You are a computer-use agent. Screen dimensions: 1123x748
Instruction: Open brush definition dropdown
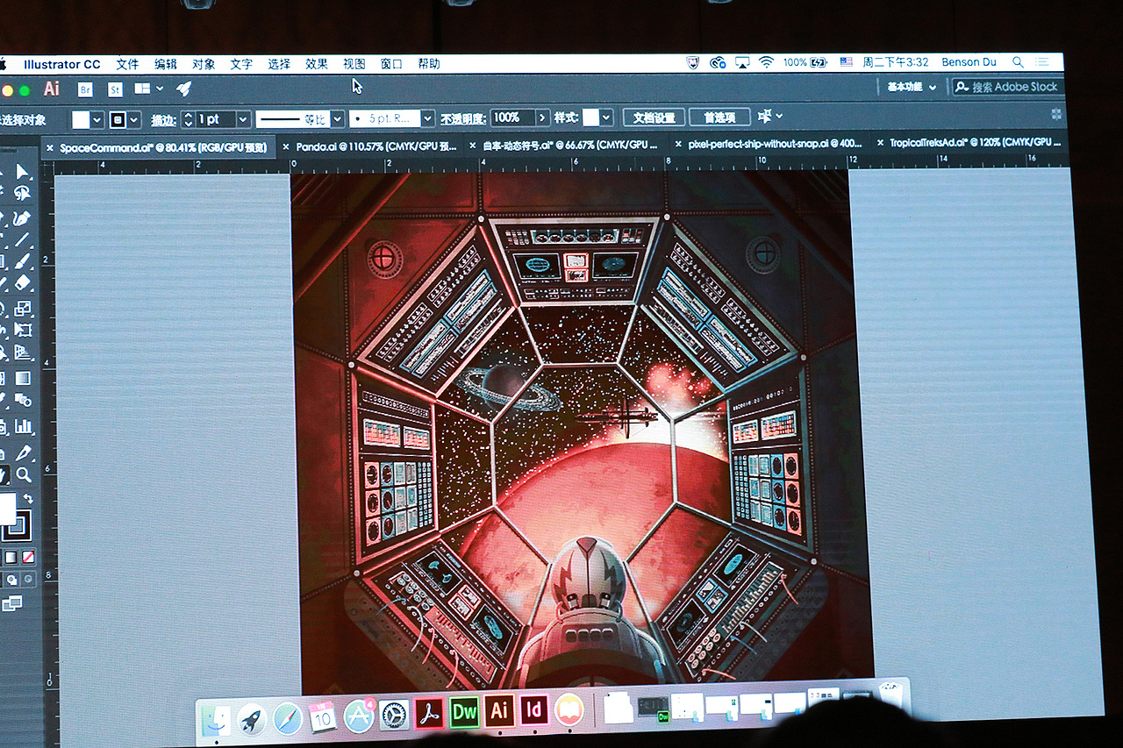tap(427, 118)
